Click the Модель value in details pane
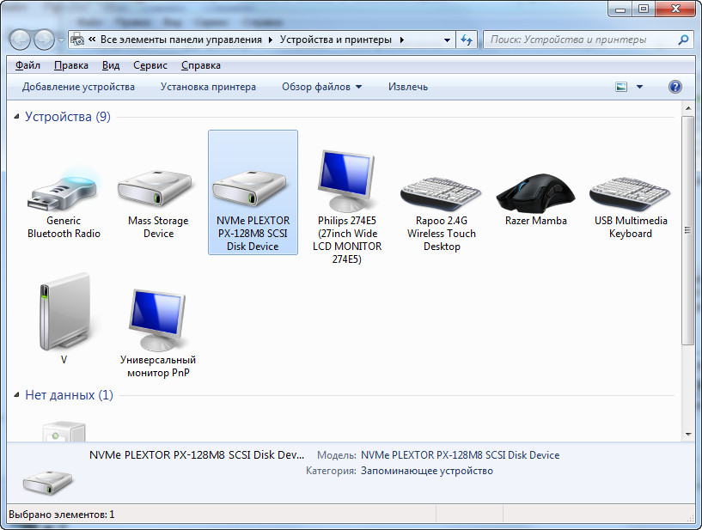The width and height of the screenshot is (702, 530). 461,455
